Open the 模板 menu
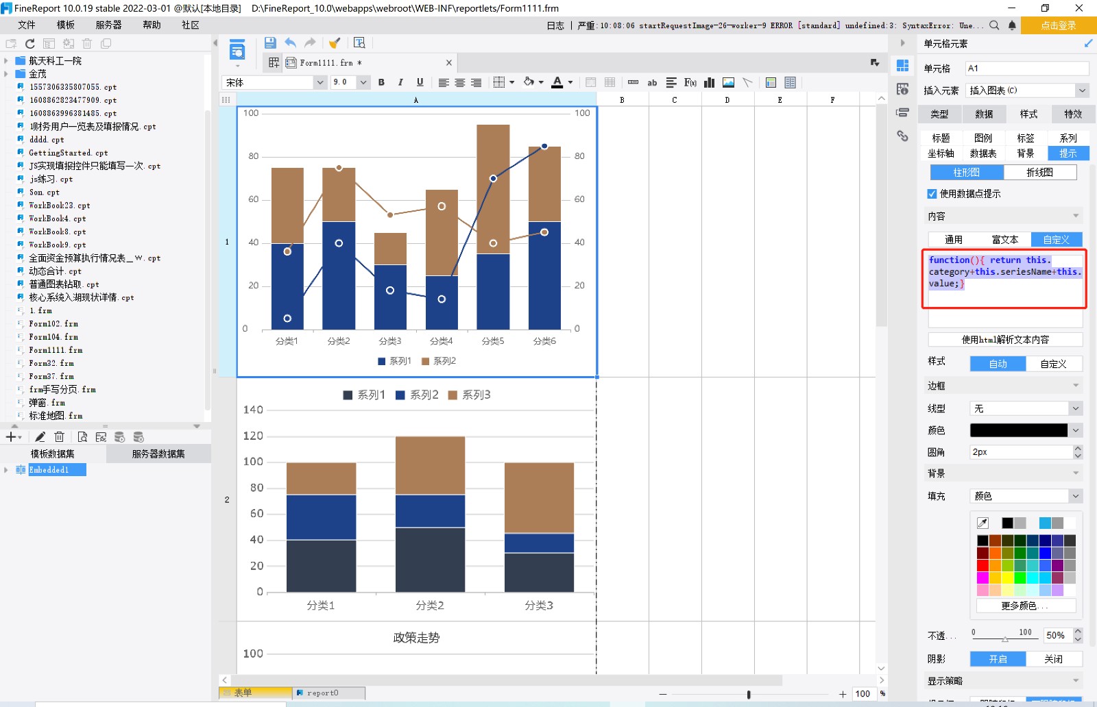The image size is (1097, 707). pos(66,25)
